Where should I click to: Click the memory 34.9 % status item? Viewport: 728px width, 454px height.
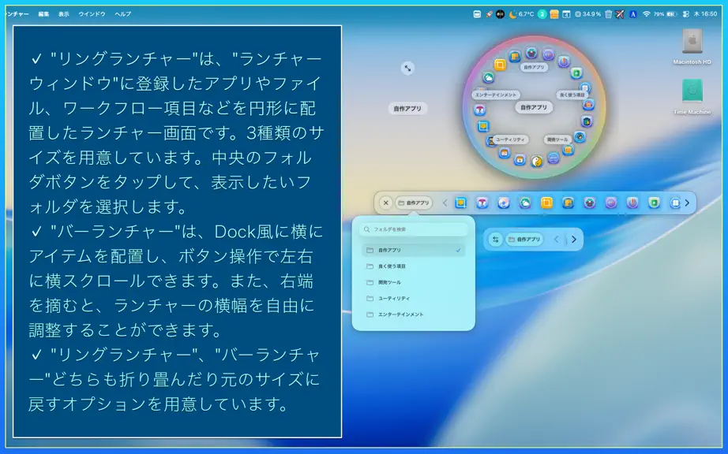(587, 14)
